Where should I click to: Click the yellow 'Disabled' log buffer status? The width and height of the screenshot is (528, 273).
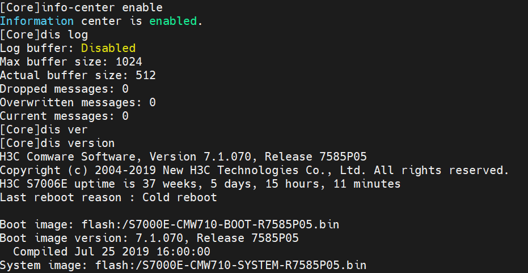(x=108, y=48)
